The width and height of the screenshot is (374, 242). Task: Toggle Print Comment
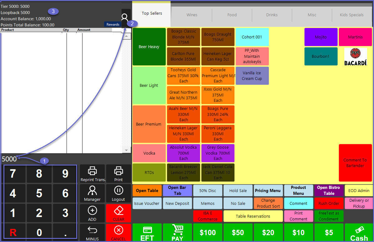click(298, 216)
